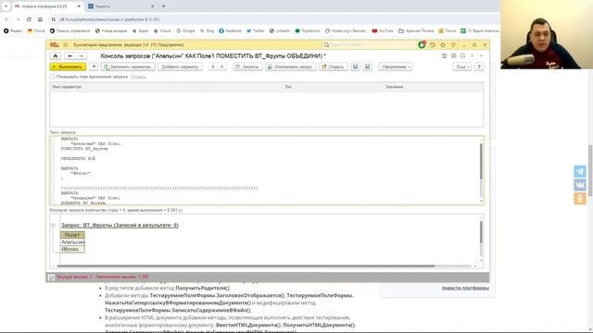This screenshot has width=593, height=333.
Task: Click form link icon near title right
Action: click(445, 55)
